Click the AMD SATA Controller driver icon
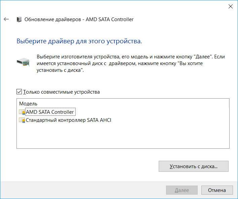 click(22, 112)
